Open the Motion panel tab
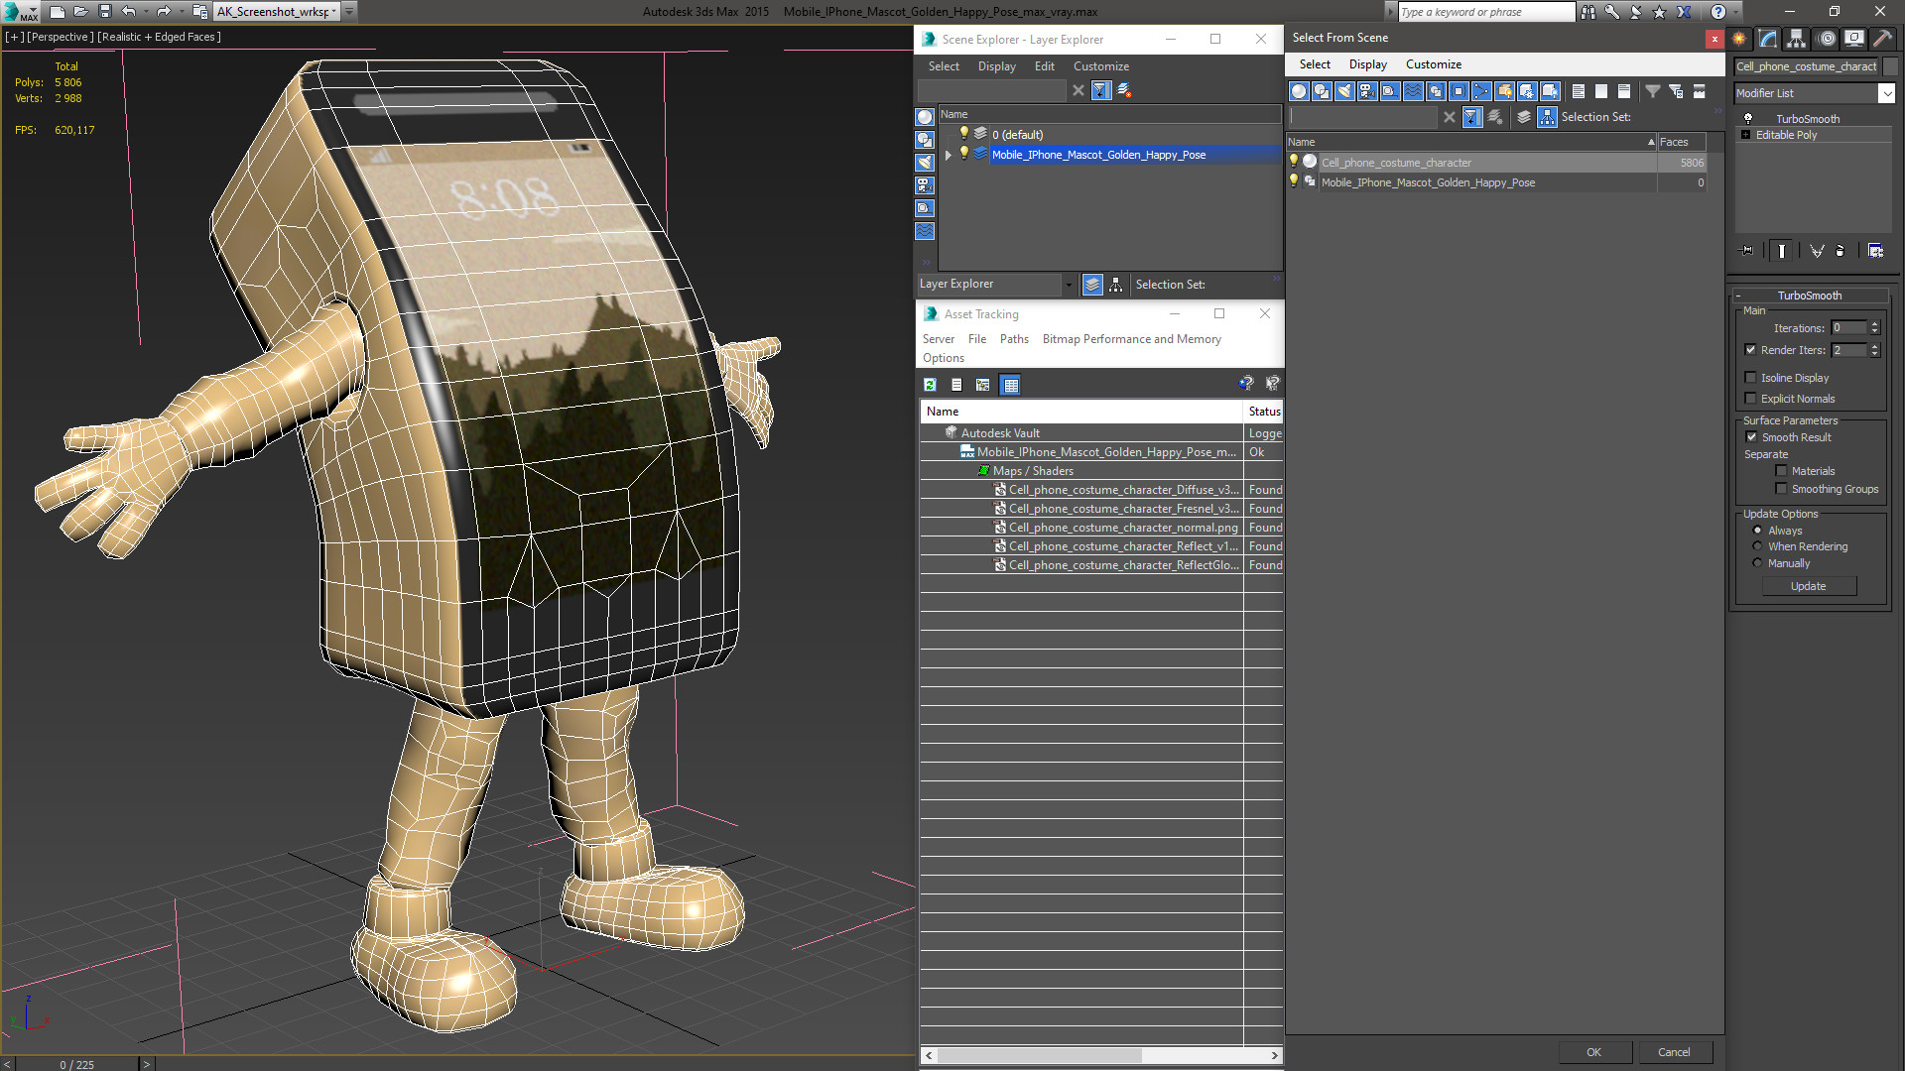The image size is (1905, 1071). coord(1827,39)
